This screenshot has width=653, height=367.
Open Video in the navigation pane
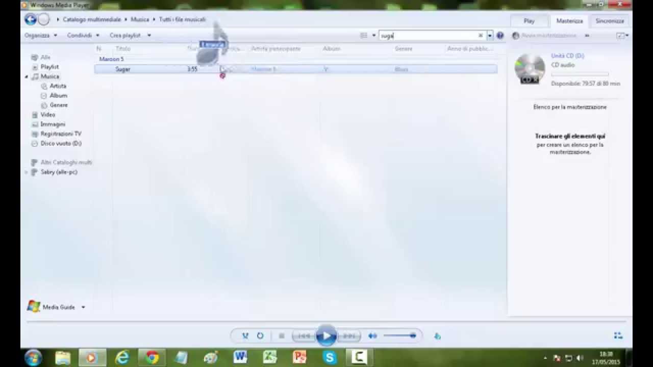click(47, 115)
